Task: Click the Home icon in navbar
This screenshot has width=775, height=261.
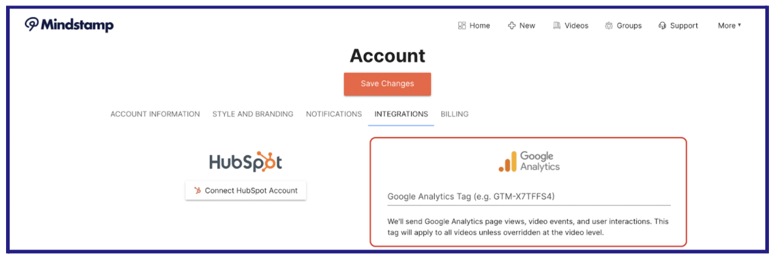Action: 462,25
